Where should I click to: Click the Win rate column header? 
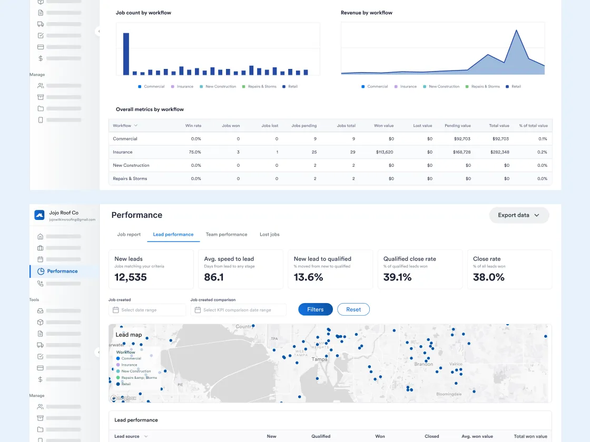193,126
